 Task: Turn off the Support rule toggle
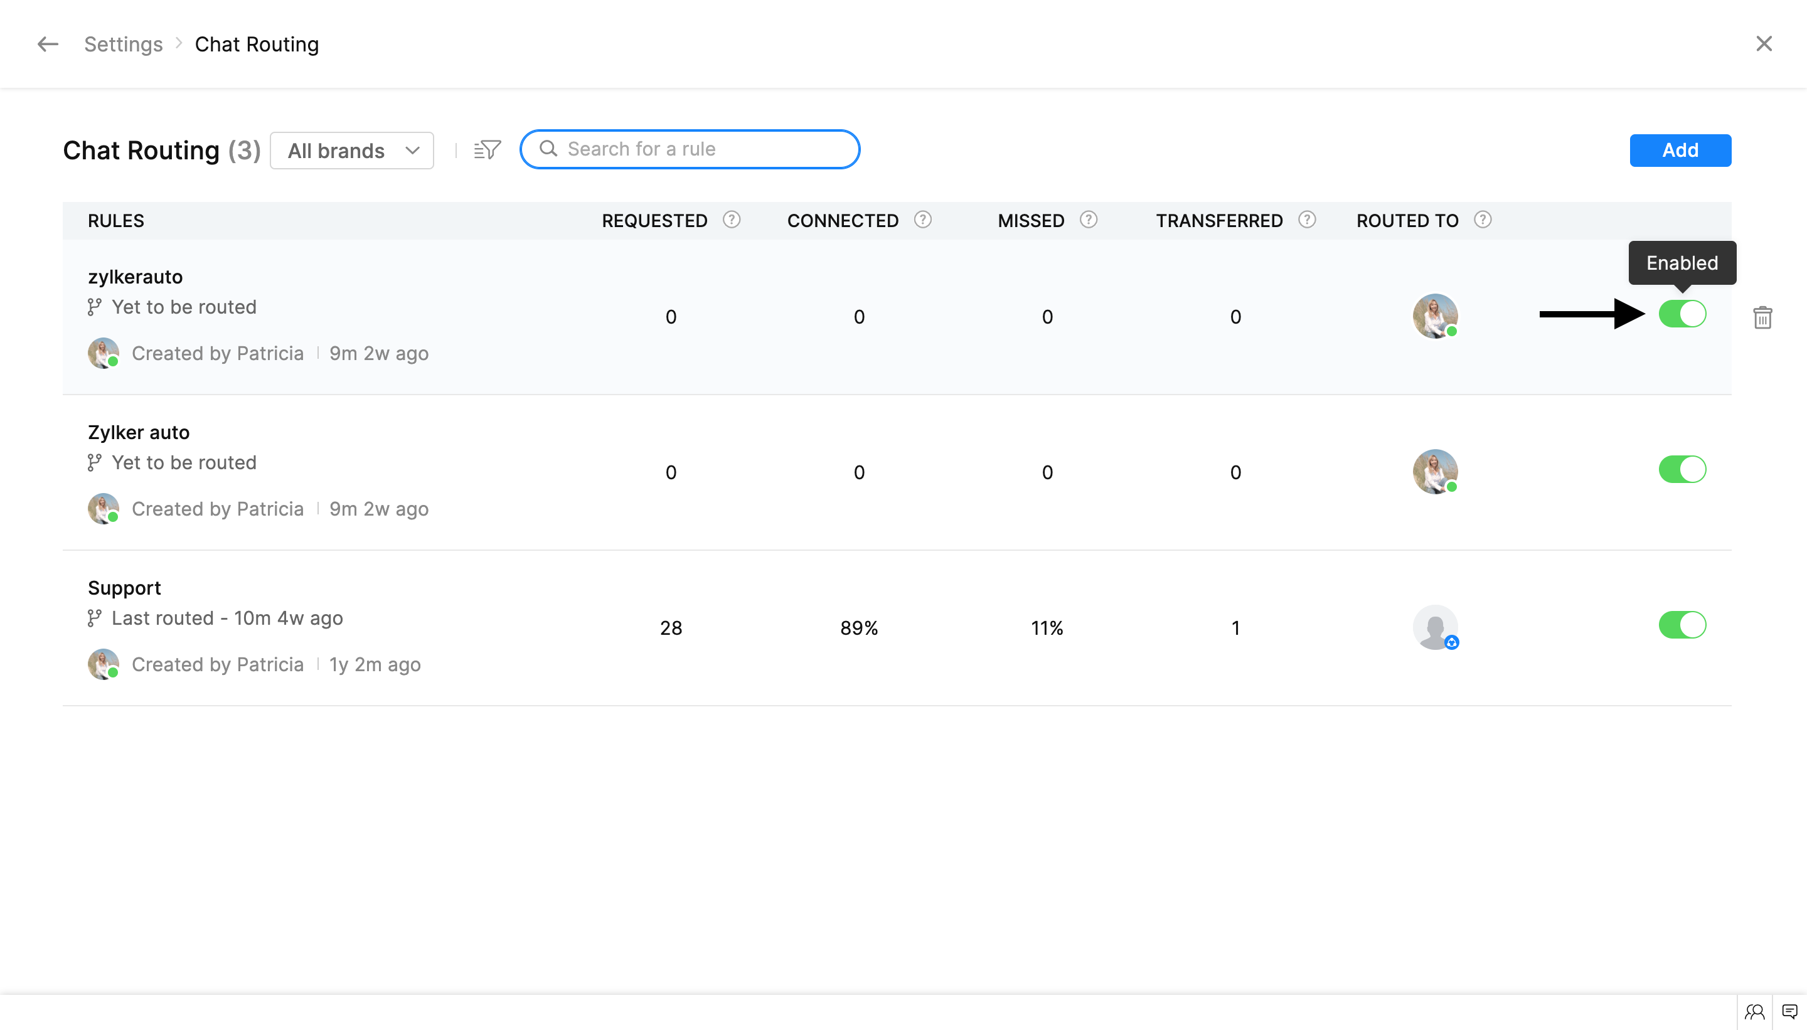(1682, 625)
